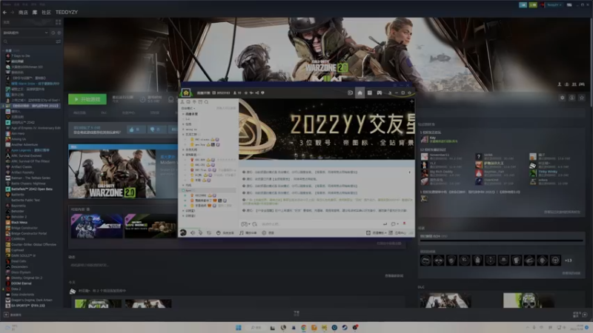The height and width of the screenshot is (333, 593).
Task: Open the YY list panel icon beside home
Action: (x=369, y=93)
